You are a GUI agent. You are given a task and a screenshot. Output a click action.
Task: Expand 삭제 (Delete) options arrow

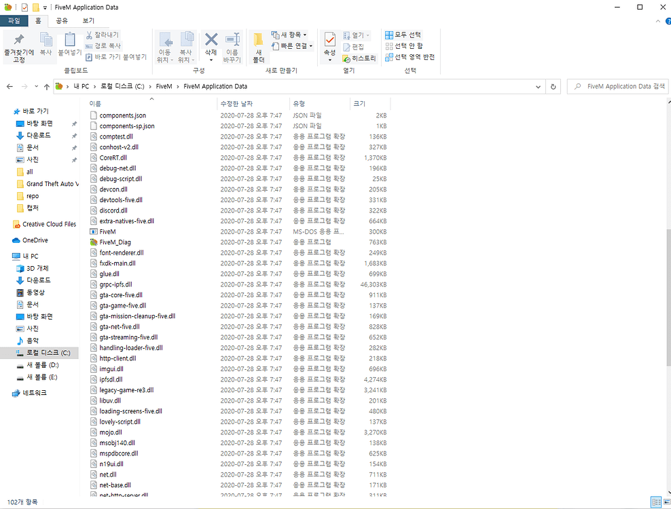click(211, 60)
